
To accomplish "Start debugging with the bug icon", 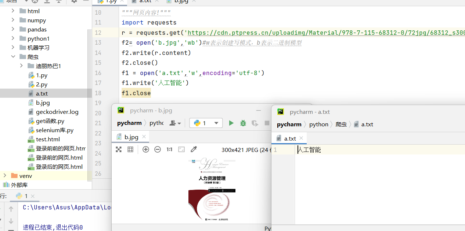I will (x=243, y=123).
